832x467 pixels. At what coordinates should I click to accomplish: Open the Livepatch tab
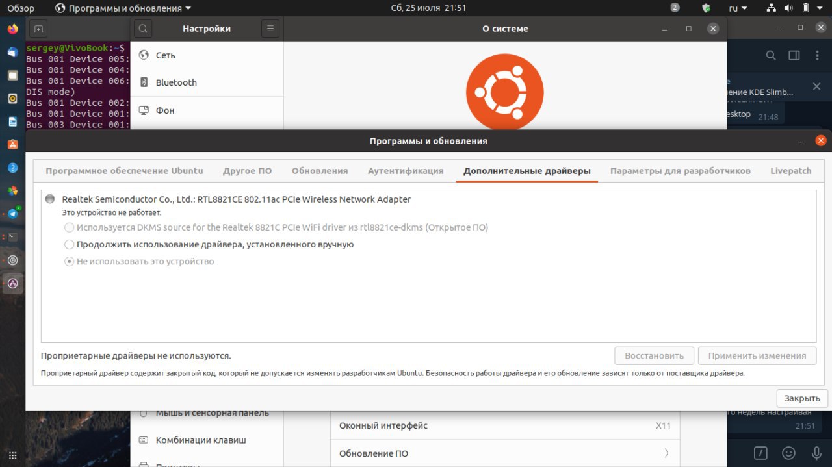791,171
